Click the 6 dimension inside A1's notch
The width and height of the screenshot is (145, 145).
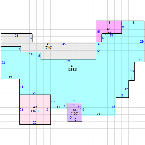coord(103,38)
